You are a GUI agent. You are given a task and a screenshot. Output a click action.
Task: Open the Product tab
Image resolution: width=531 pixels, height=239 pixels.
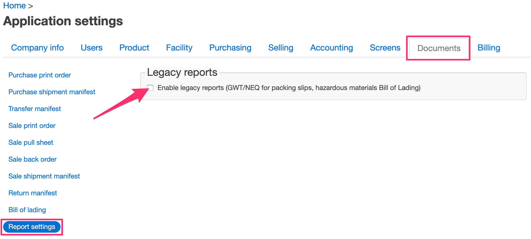[134, 48]
